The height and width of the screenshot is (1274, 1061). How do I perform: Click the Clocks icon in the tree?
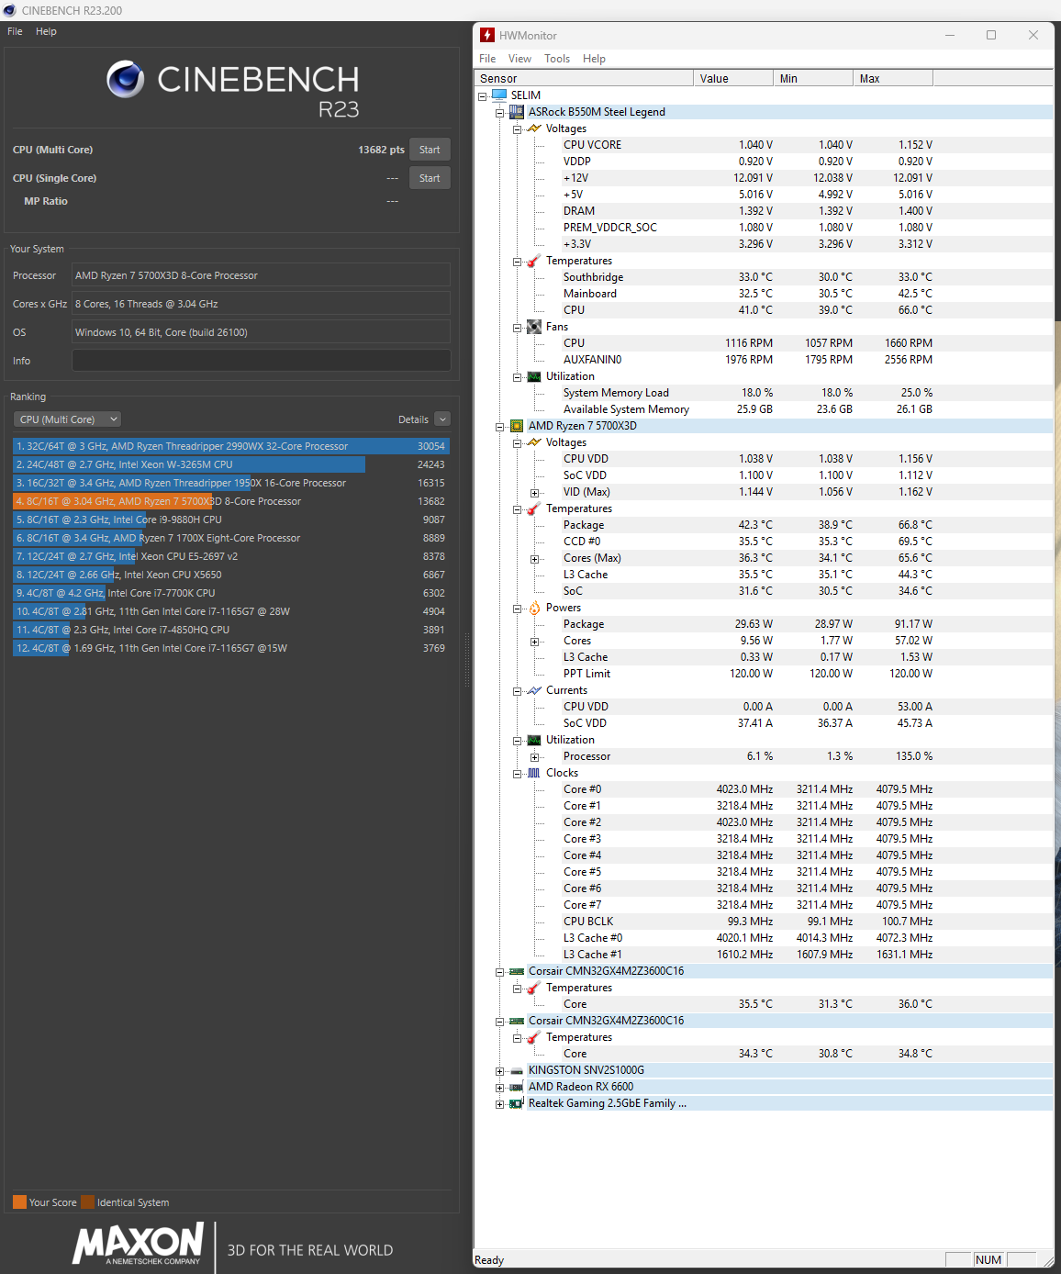[534, 773]
